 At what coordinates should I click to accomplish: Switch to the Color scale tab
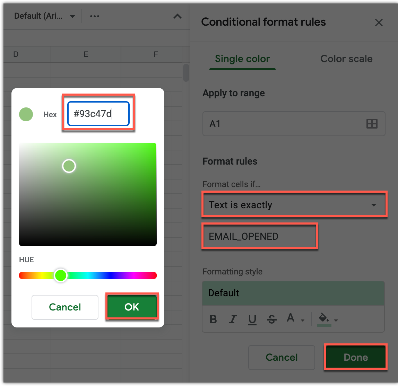tap(346, 59)
